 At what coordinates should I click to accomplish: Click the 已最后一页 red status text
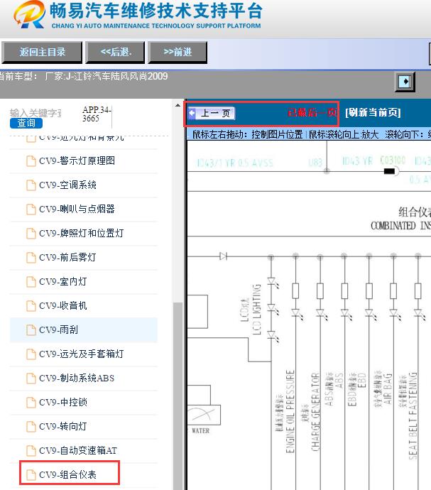coord(312,112)
